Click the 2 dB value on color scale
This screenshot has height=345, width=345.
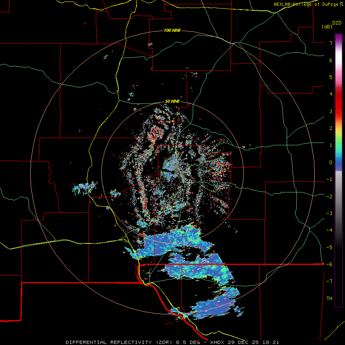[331, 128]
